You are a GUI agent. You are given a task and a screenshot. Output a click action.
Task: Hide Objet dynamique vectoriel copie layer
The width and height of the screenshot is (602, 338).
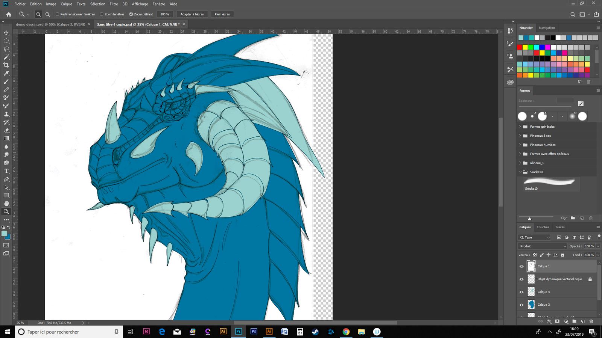point(521,279)
